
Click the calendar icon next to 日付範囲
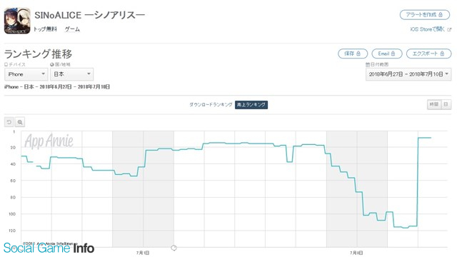coord(368,64)
